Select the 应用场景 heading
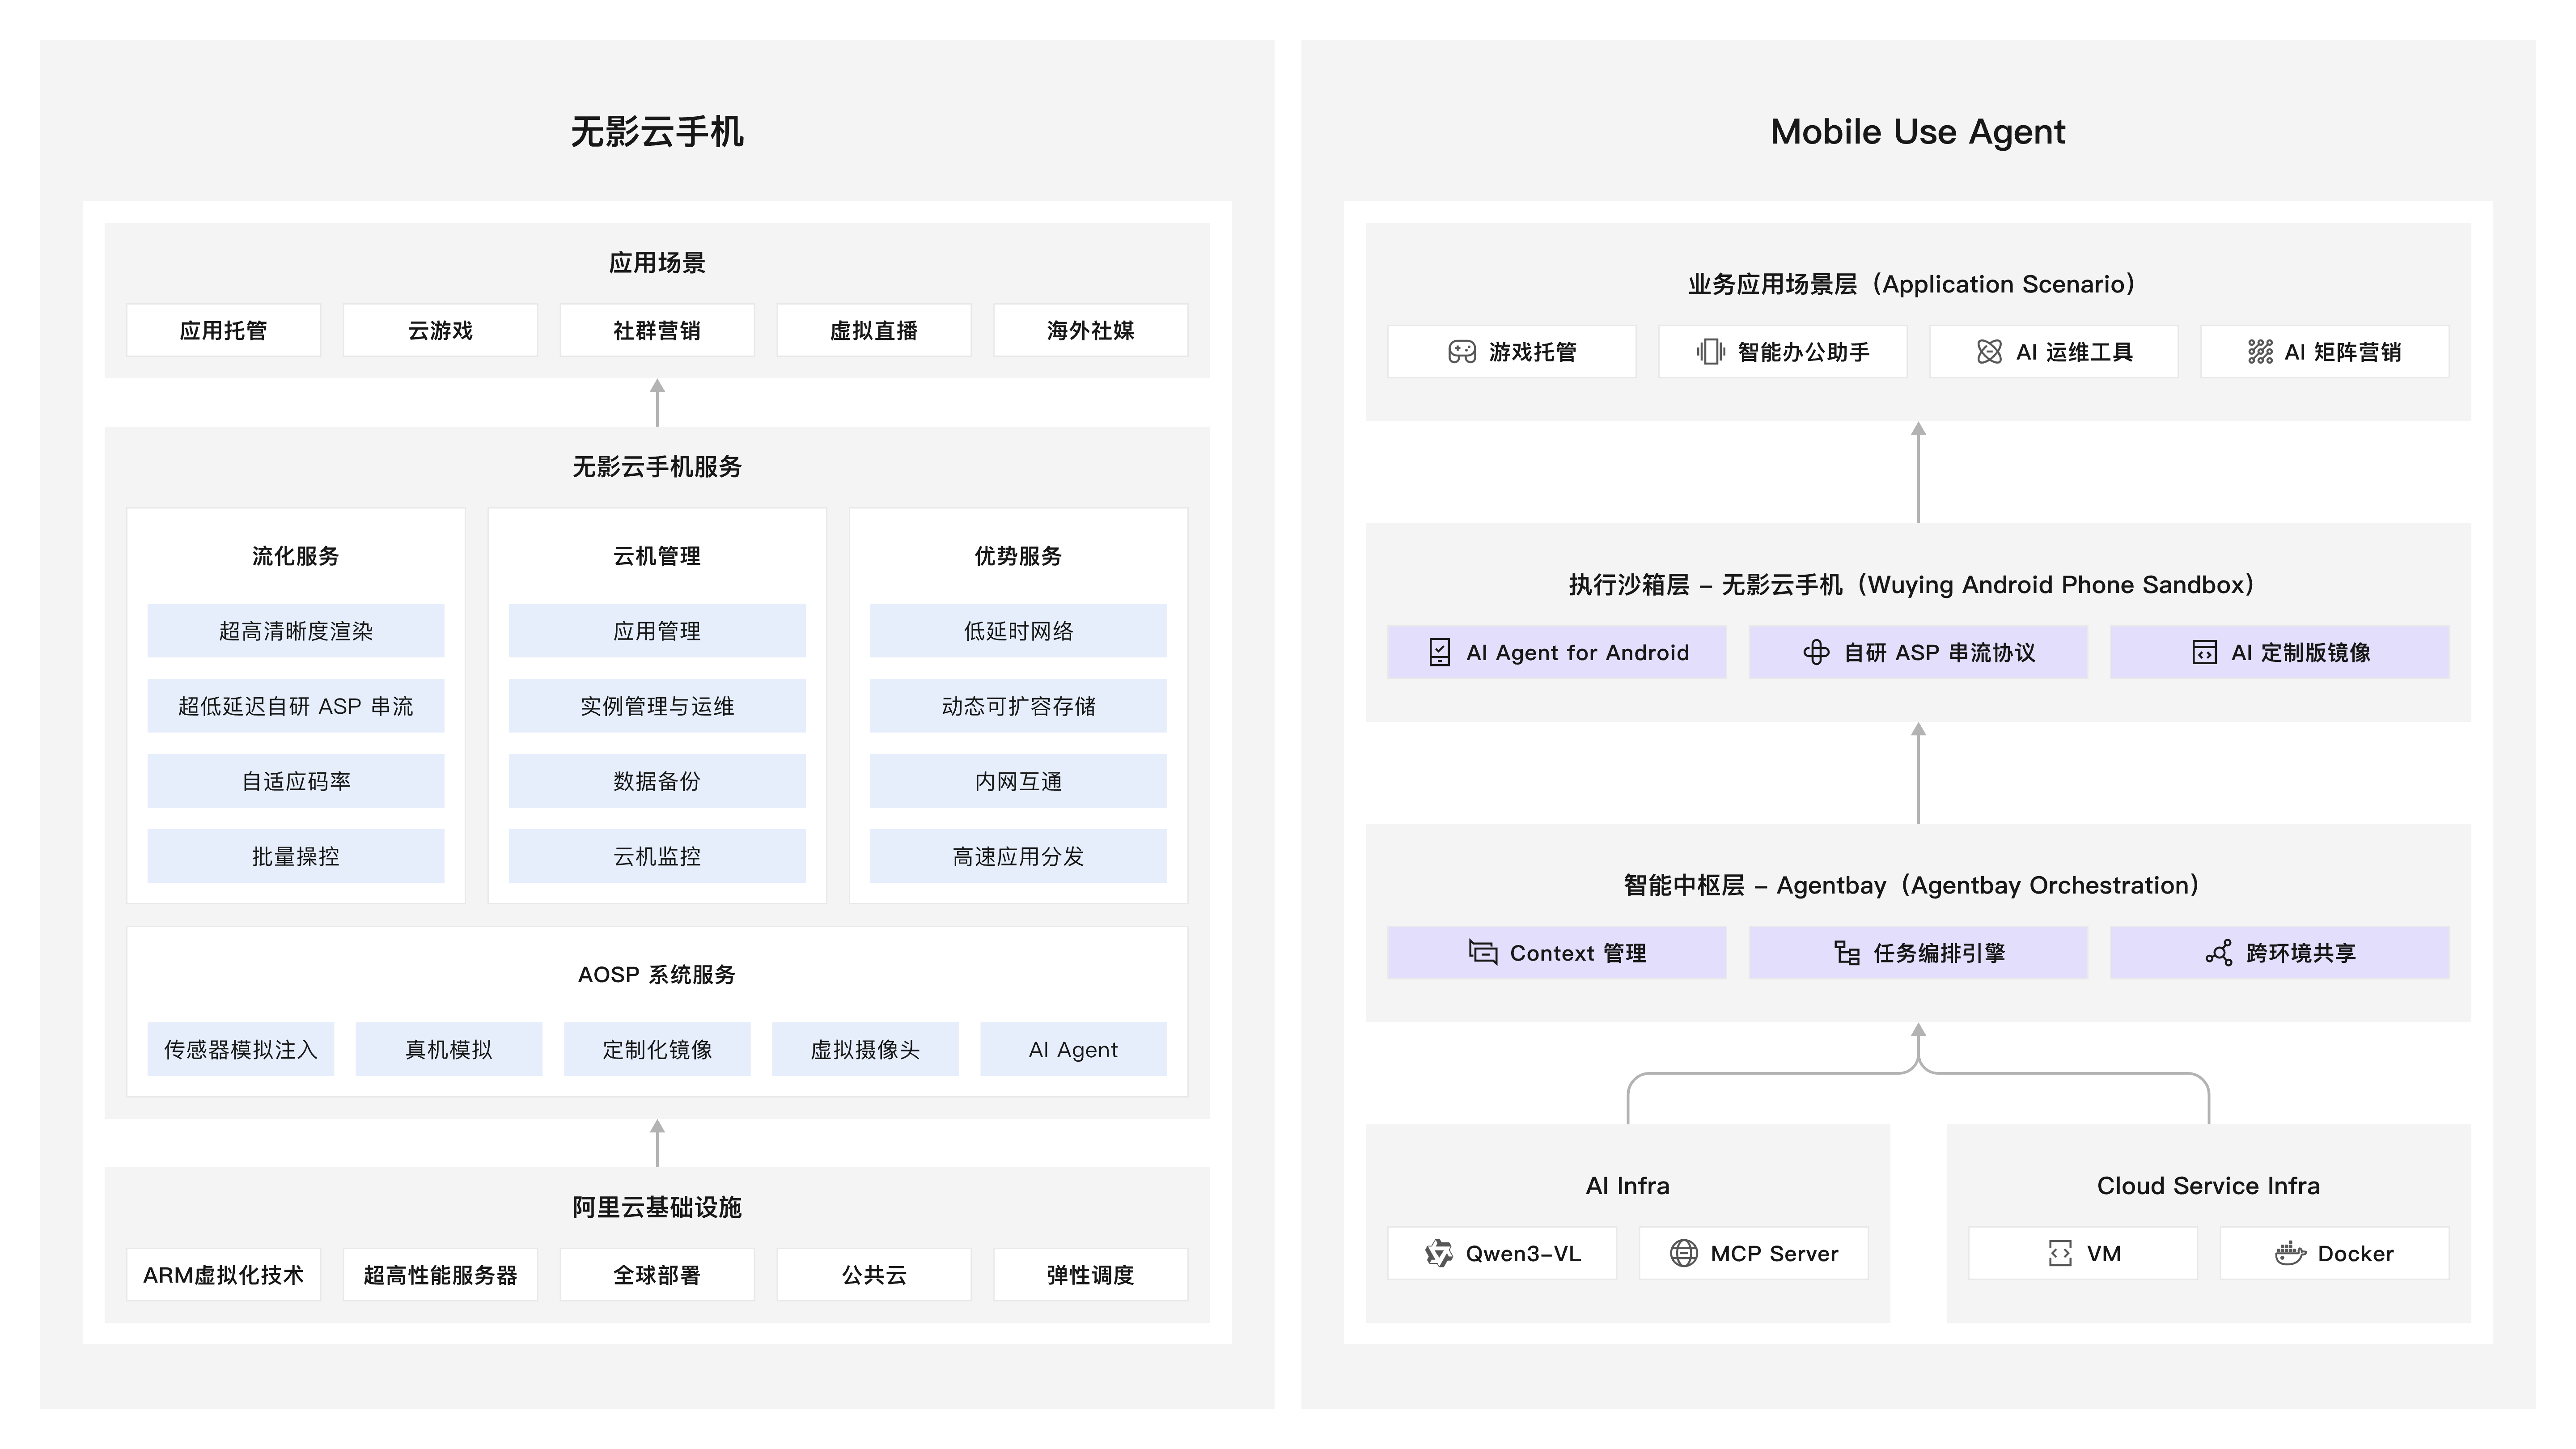2576x1449 pixels. click(x=657, y=262)
